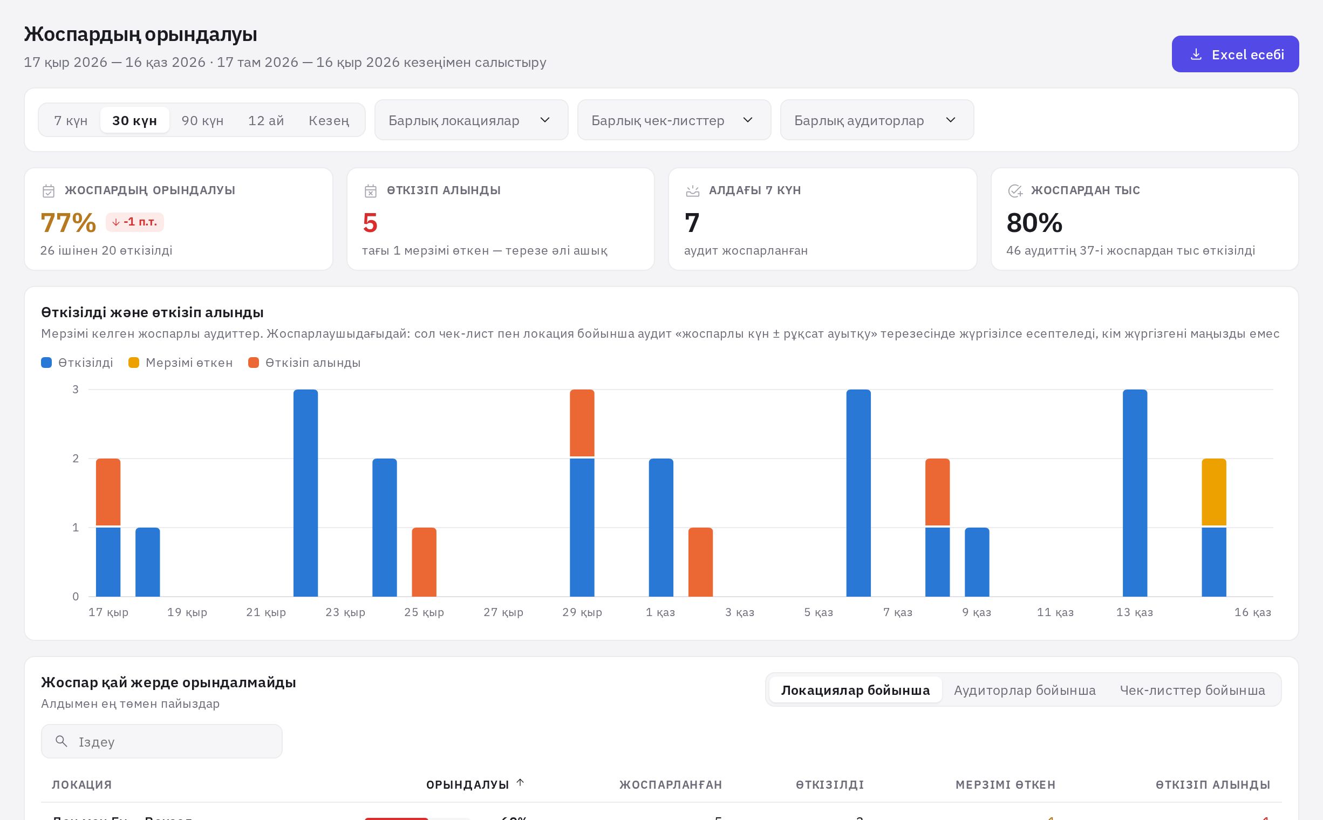Select the 7 күн period
The height and width of the screenshot is (820, 1323).
coord(71,120)
